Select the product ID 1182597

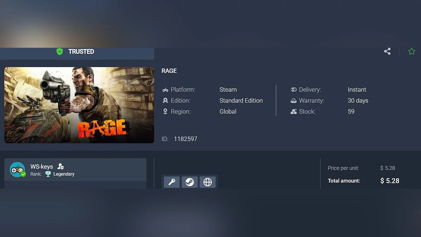(x=186, y=139)
